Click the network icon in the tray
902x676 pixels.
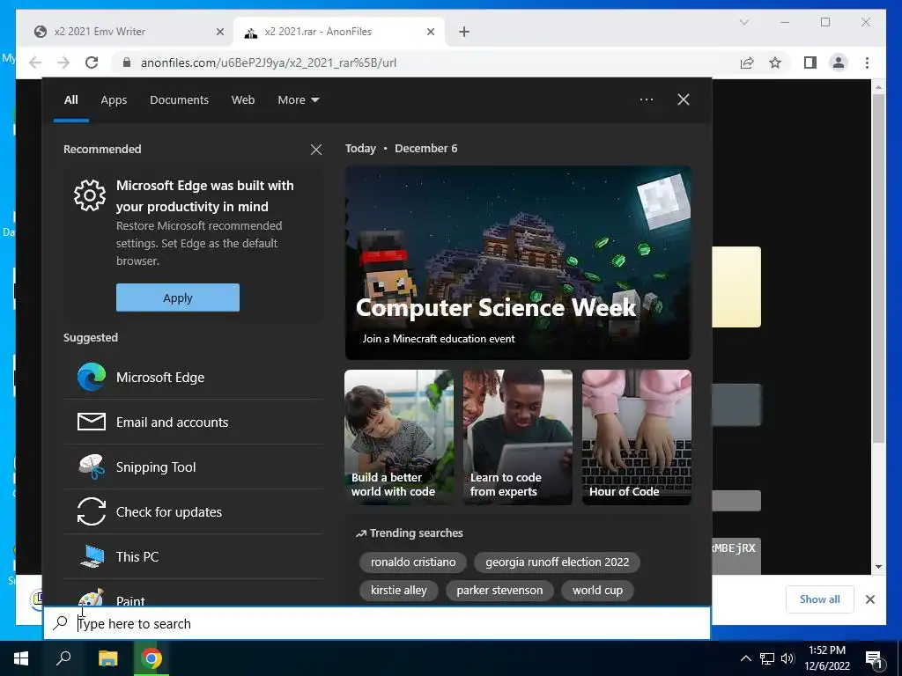coord(767,658)
